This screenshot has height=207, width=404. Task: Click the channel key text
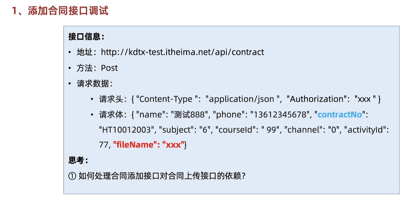coord(303,130)
